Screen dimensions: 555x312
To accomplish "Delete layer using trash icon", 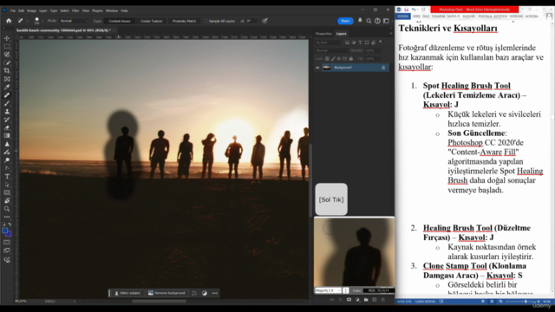I will 383,300.
